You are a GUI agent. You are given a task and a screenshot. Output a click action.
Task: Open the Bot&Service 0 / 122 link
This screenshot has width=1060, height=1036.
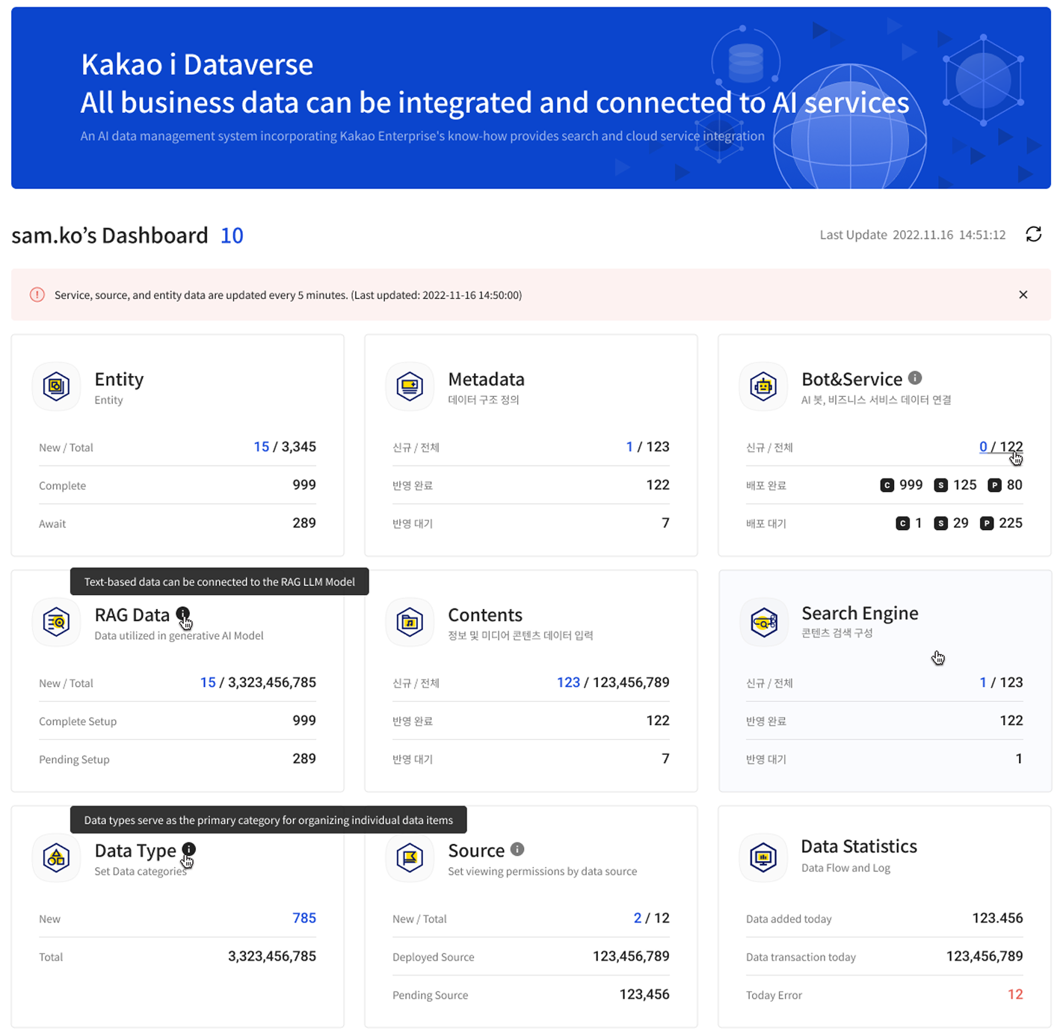tap(1001, 447)
